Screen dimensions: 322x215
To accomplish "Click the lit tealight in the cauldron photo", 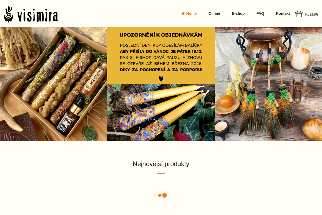I will (x=222, y=127).
